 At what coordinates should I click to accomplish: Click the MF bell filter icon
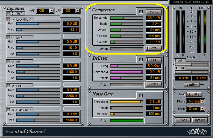tap(13, 62)
